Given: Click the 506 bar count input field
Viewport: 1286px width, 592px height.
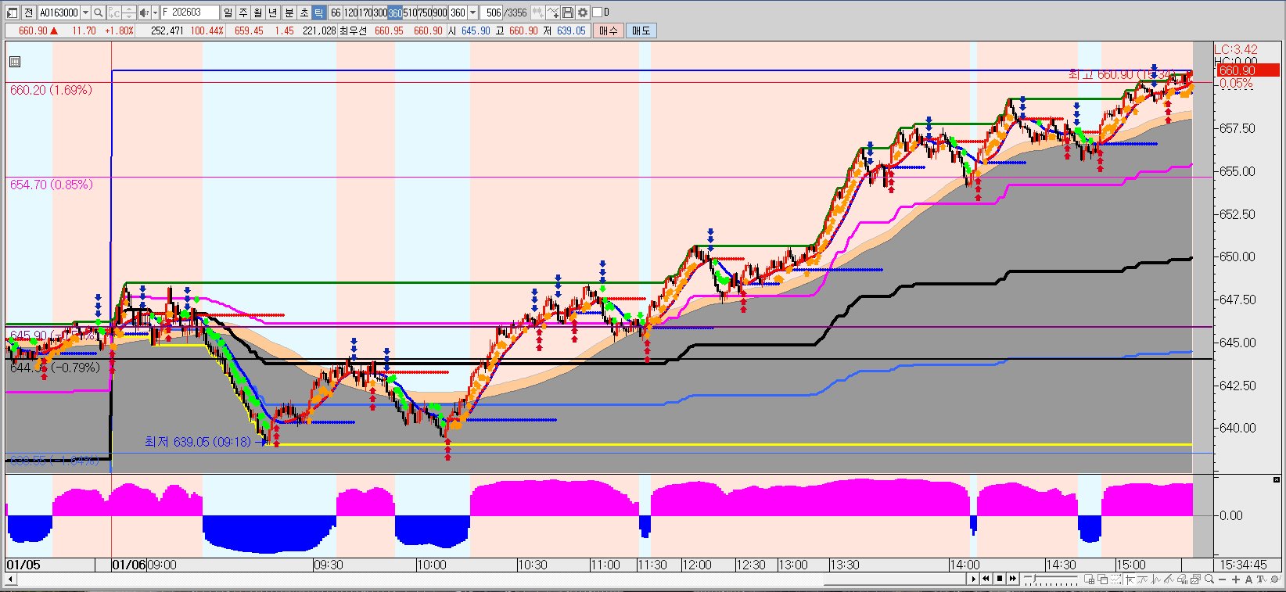Looking at the screenshot, I should pyautogui.click(x=492, y=13).
